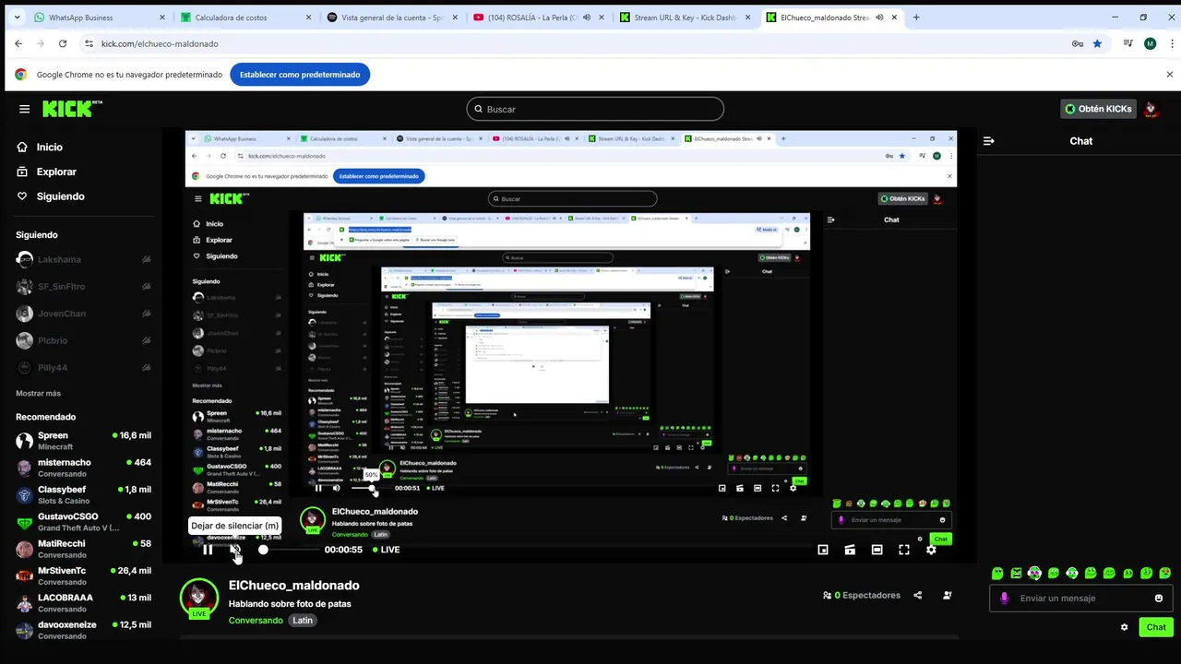
Task: Open the recommended channel davooxeneize
Action: click(83, 630)
